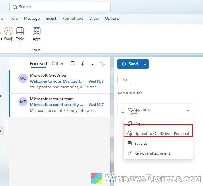This screenshot has width=203, height=186.
Task: Open the Apps add-ins icon
Action: [37, 31]
